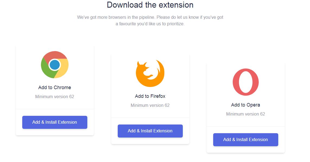Select the Add to Firefox label

click(150, 96)
